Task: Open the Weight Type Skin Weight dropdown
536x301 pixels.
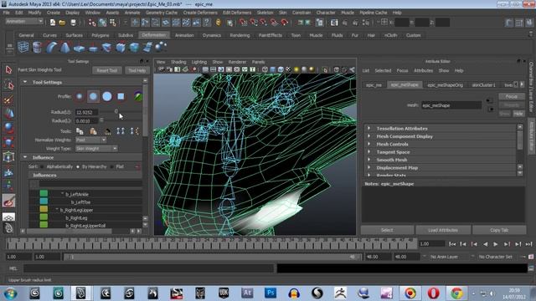Action: pyautogui.click(x=96, y=149)
